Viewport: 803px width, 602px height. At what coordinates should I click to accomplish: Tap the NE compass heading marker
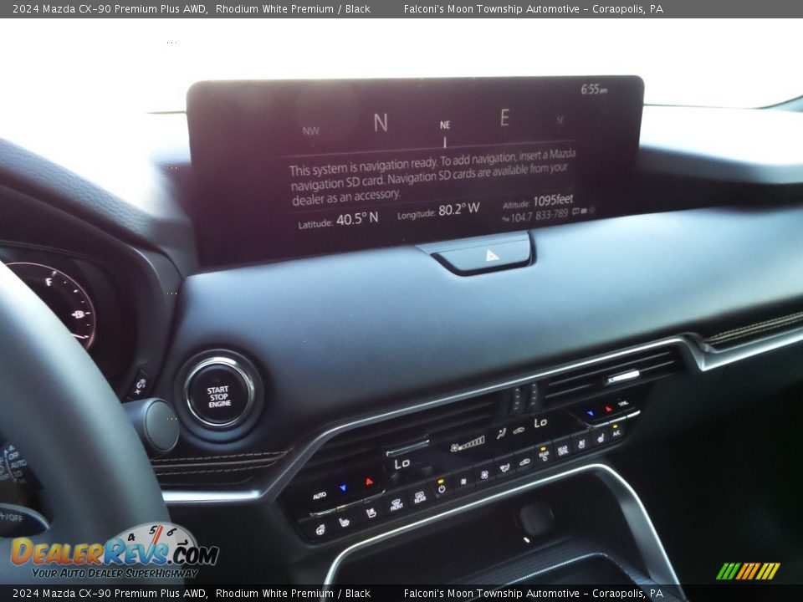coord(444,125)
